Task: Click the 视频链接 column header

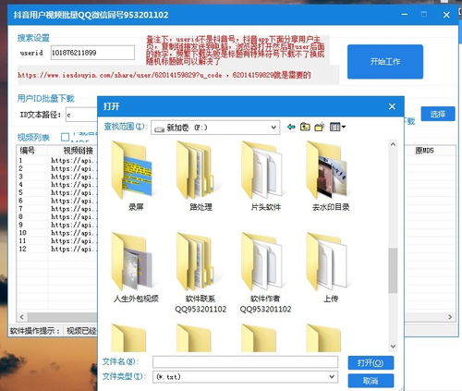Action: coord(73,151)
